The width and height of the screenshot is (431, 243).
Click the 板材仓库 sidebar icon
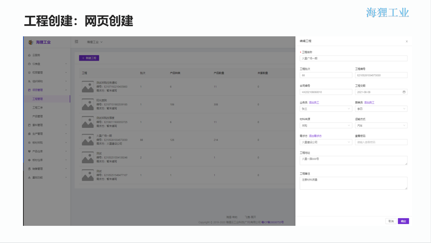29,160
